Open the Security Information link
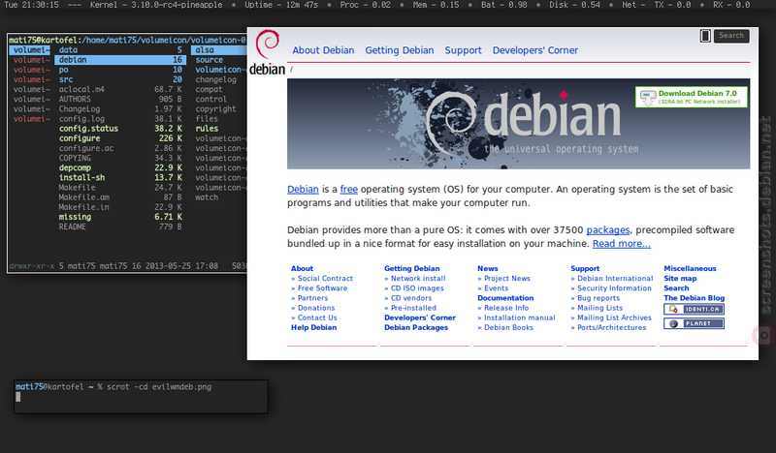 pos(614,288)
